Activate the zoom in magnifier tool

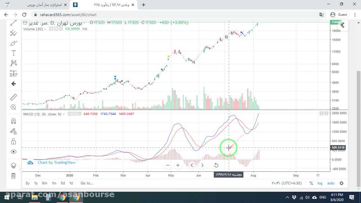(x=13, y=107)
